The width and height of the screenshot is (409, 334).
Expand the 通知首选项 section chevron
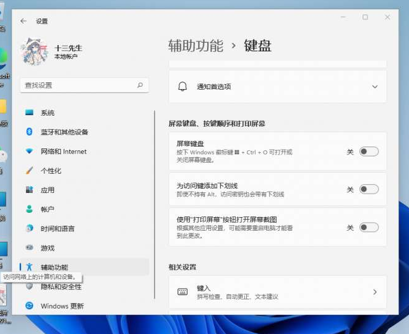(x=374, y=87)
